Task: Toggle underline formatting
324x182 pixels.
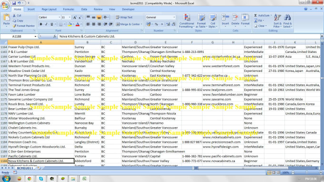Action: pos(51,24)
